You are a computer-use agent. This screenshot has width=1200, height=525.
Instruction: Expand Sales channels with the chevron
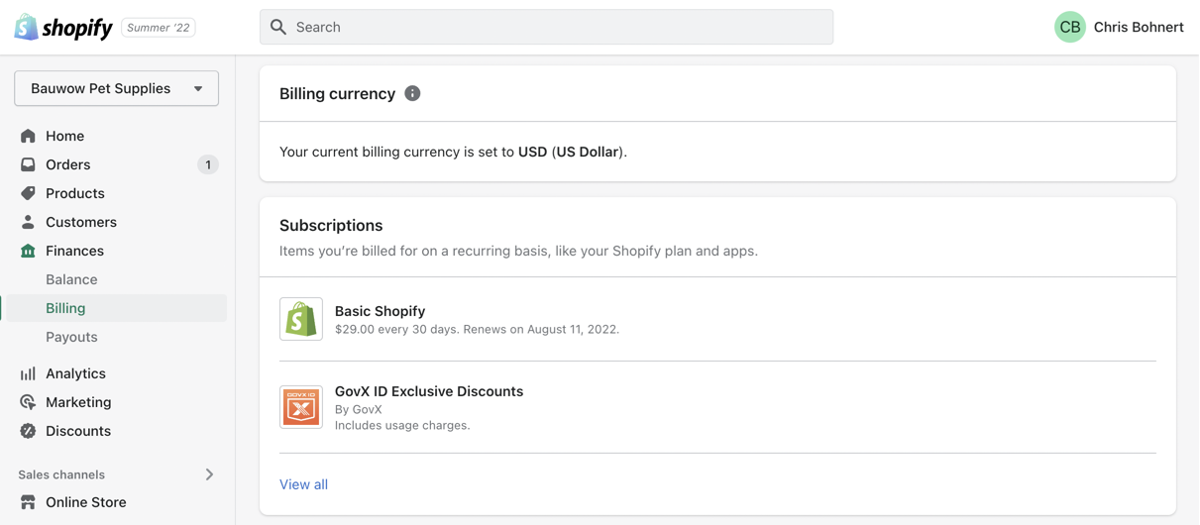pyautogui.click(x=209, y=474)
